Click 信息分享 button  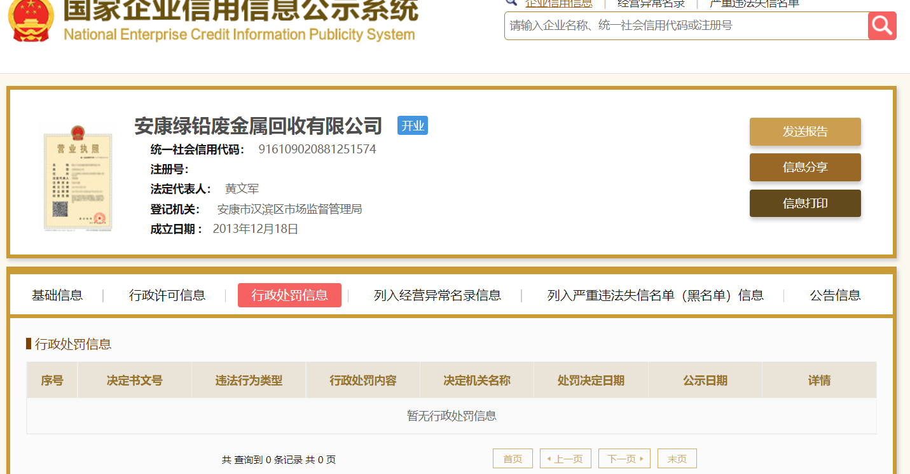[x=805, y=167]
